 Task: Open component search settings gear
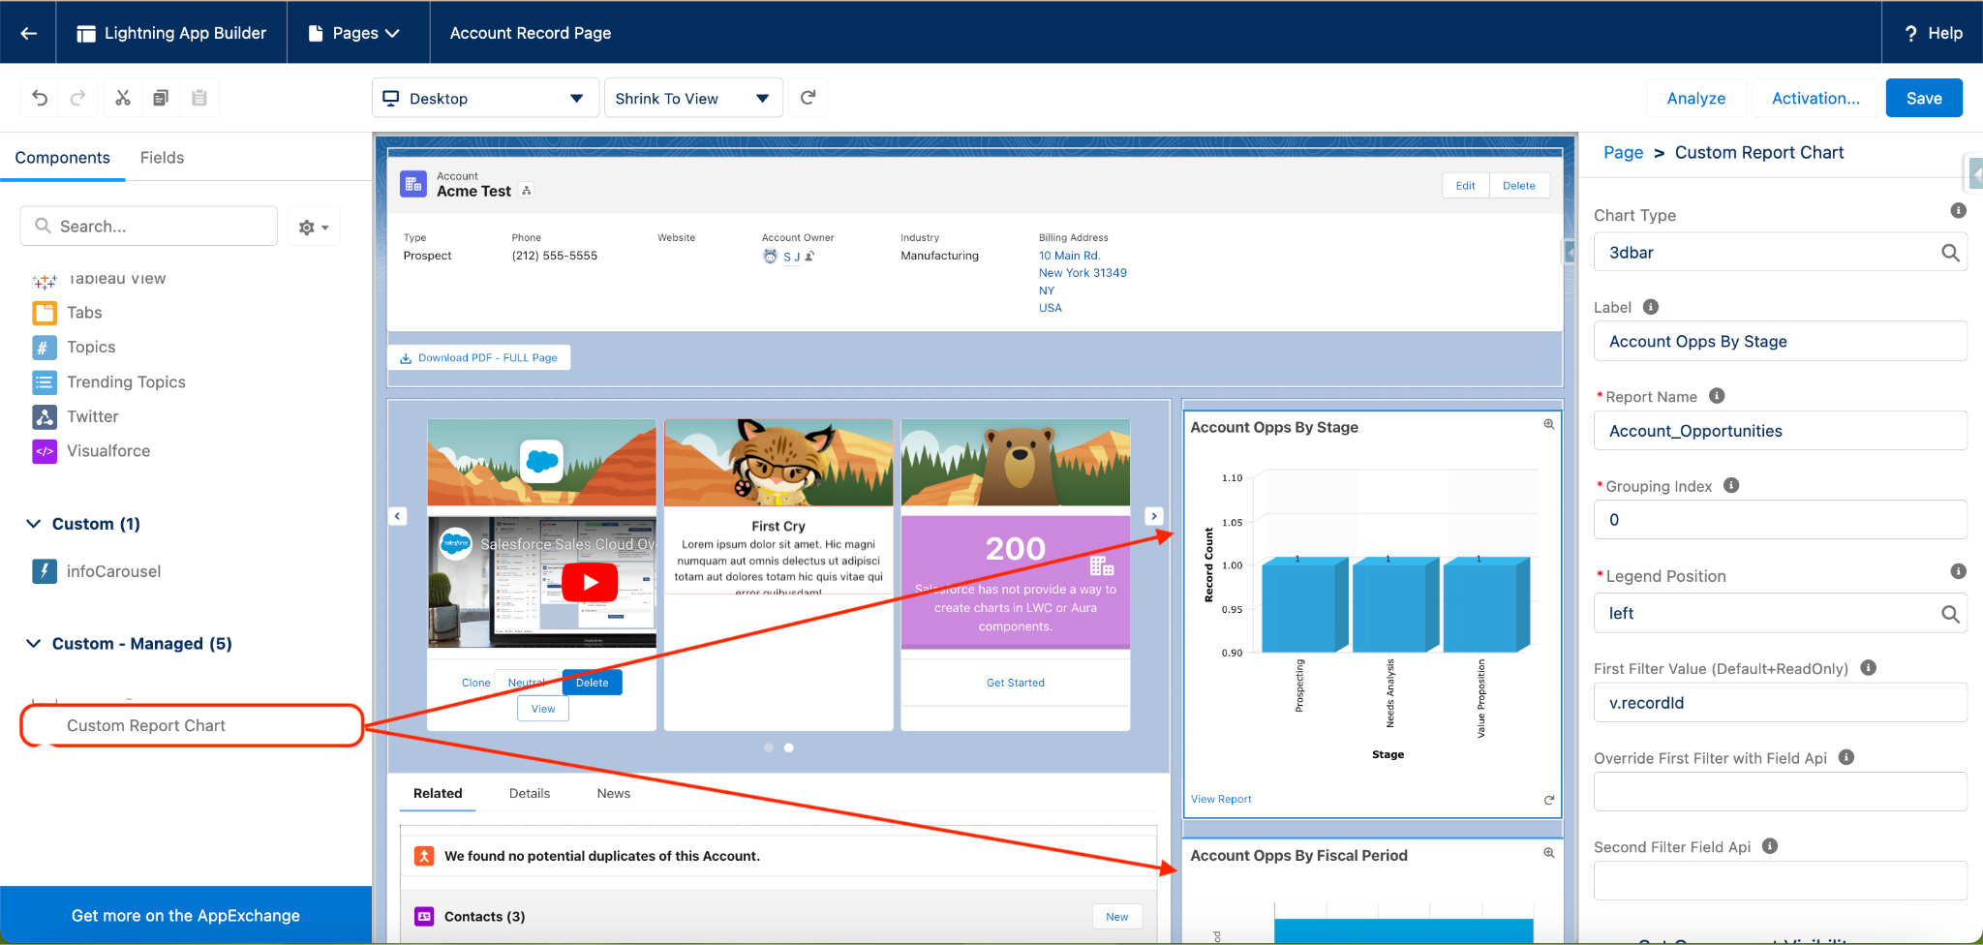click(314, 227)
